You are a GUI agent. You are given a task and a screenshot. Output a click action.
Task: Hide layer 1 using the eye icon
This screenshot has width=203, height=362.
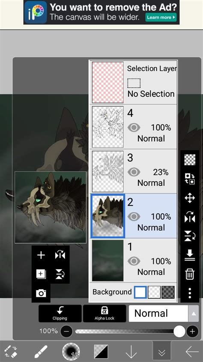tap(134, 261)
